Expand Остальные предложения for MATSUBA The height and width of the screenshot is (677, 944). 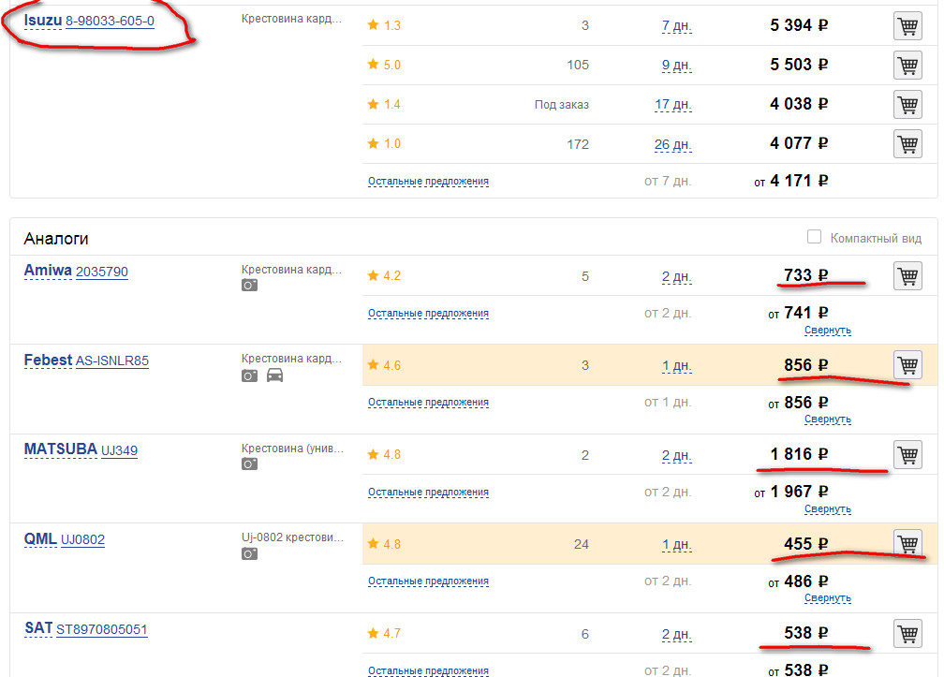(428, 493)
